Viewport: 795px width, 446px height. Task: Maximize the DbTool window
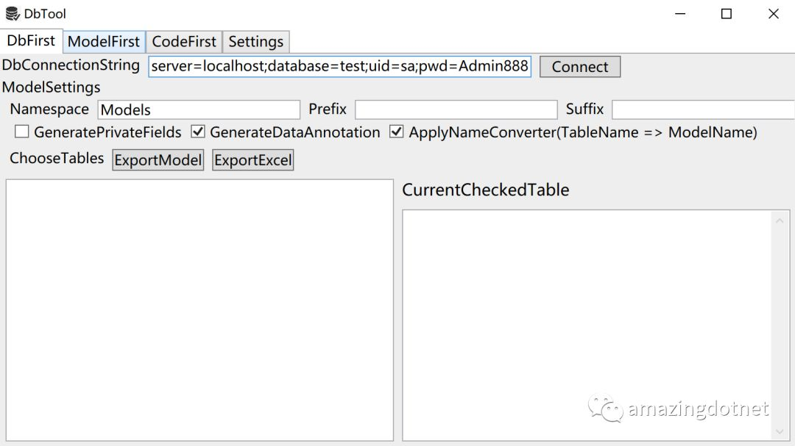pyautogui.click(x=727, y=14)
